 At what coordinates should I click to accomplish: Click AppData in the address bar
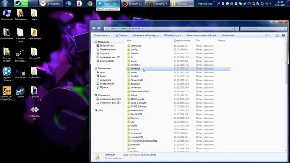click(x=123, y=29)
